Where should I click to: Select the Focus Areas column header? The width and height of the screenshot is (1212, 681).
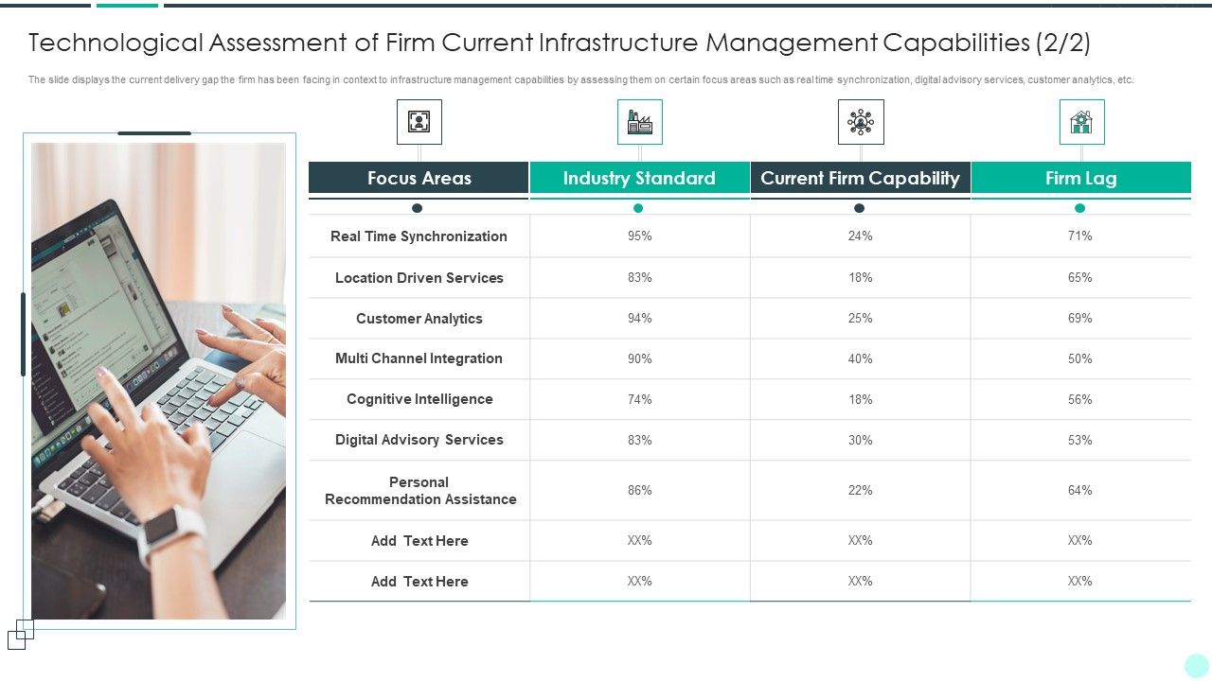click(x=419, y=178)
